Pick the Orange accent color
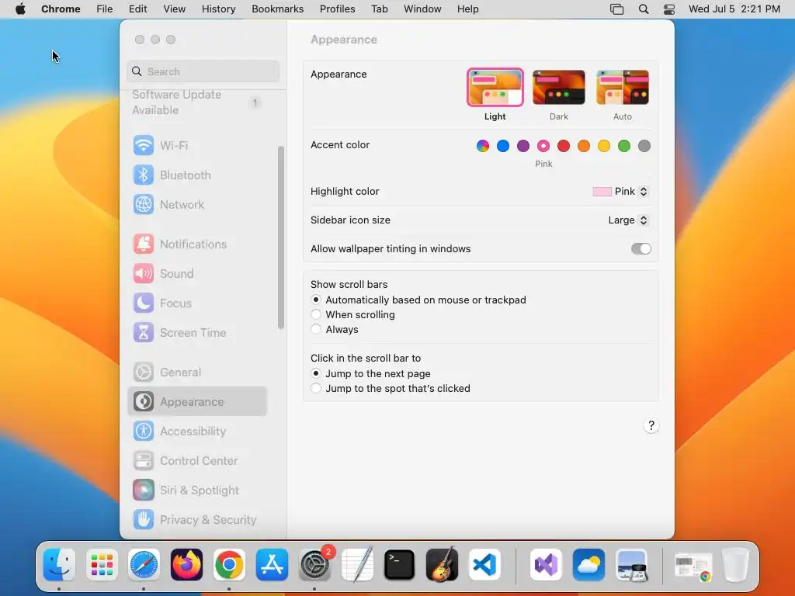This screenshot has height=596, width=795. pos(584,146)
